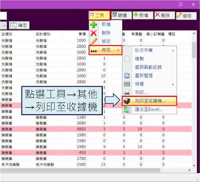Open the dropdown left of 確定 button
Screen dimensions: 200x182
coord(4,26)
